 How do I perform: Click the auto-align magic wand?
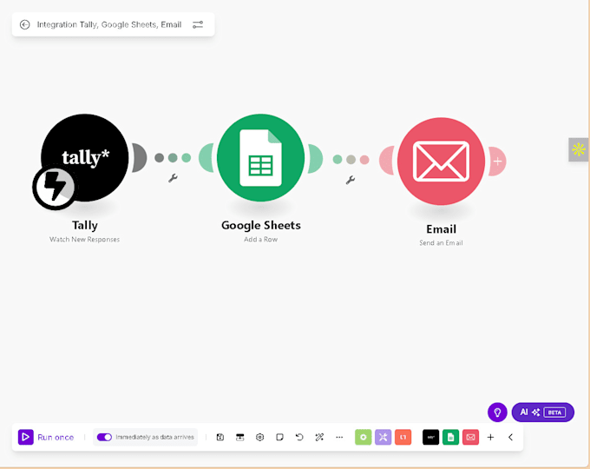coord(319,437)
